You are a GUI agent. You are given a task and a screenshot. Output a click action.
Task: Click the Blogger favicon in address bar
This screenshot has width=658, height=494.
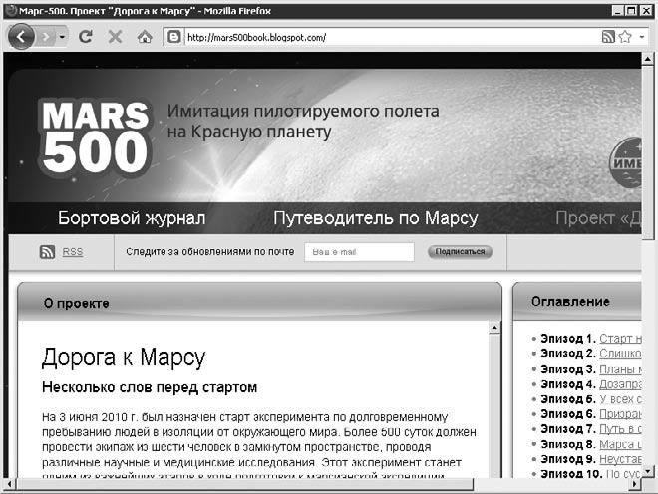point(173,37)
